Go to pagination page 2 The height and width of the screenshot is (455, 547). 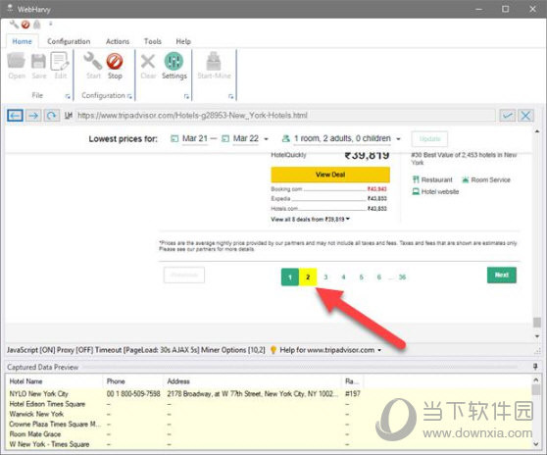[308, 278]
